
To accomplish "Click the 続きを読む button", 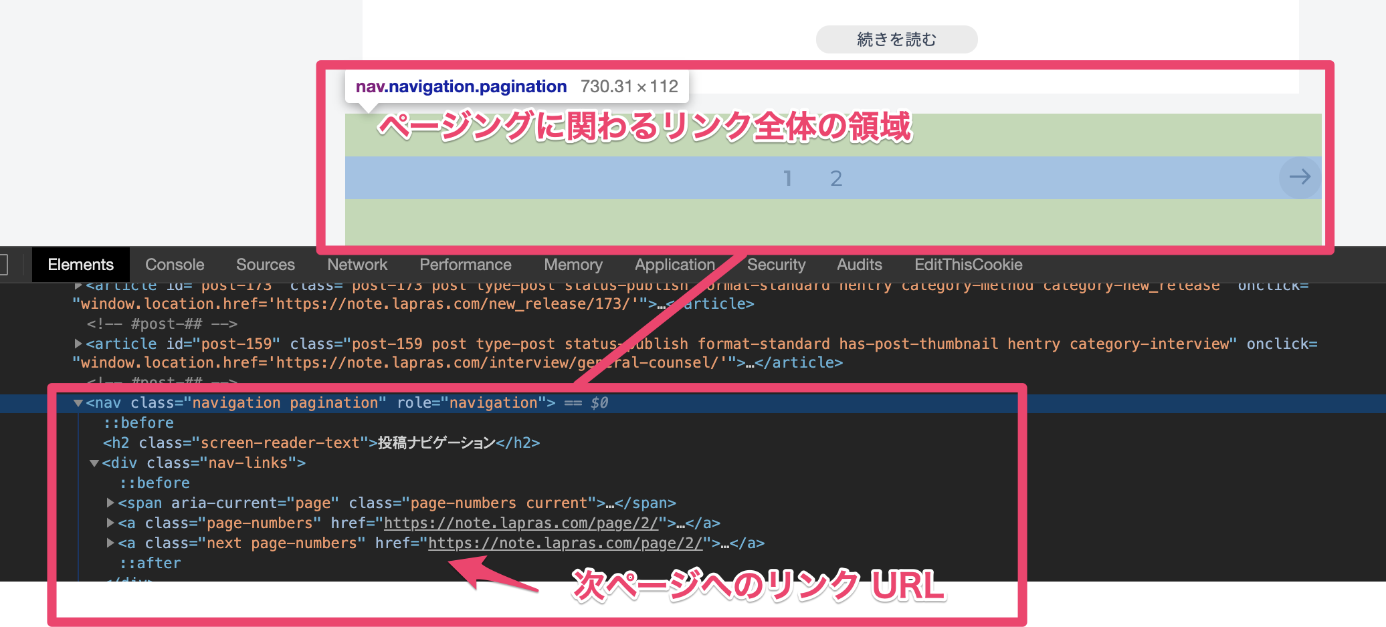I will (x=896, y=39).
